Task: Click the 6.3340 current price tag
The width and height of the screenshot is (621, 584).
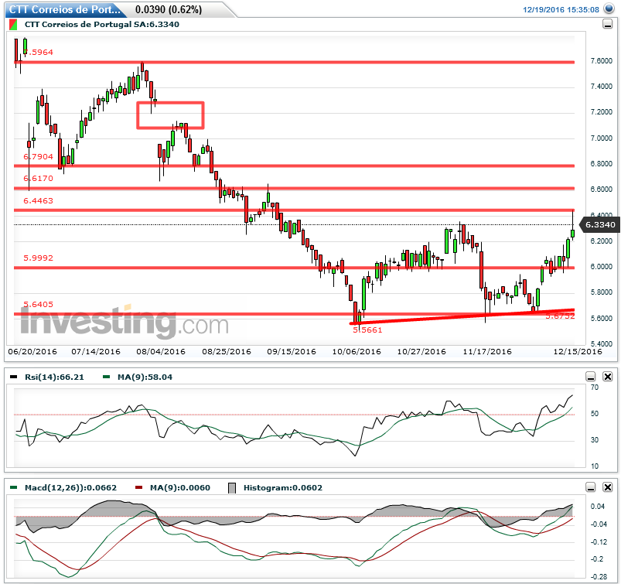Action: [x=600, y=224]
